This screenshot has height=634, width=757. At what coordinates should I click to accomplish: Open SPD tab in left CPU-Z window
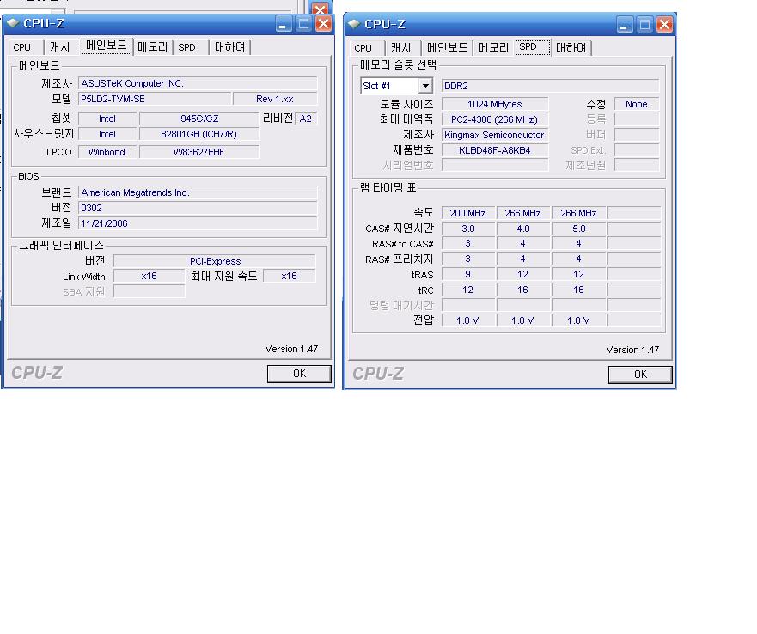click(186, 47)
